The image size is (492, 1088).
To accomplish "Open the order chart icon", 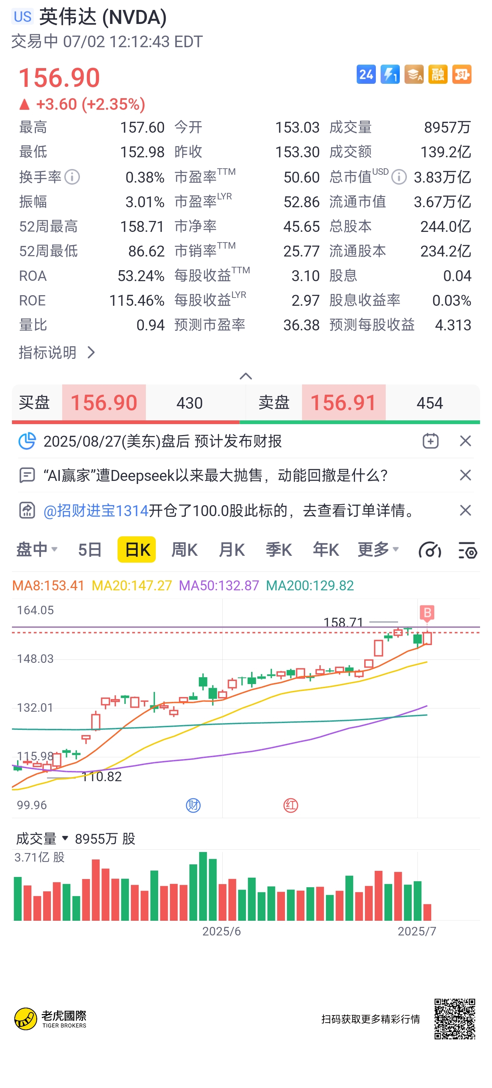I will (x=27, y=510).
